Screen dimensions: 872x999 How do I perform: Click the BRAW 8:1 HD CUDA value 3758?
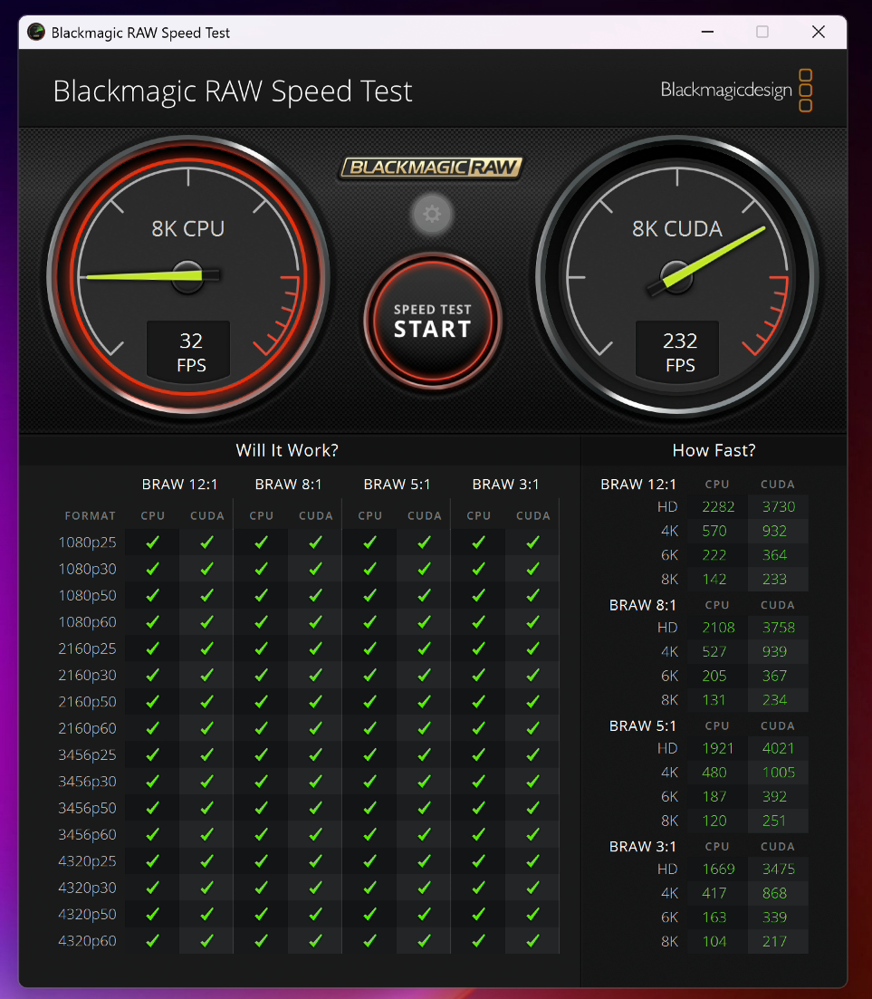[x=779, y=629]
